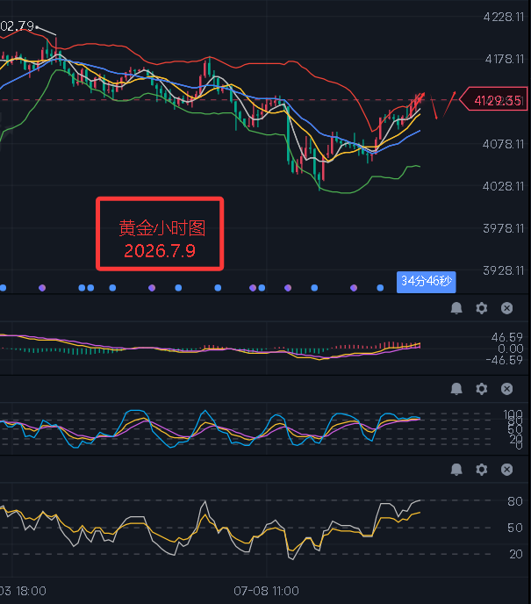The width and height of the screenshot is (531, 604).
Task: Click the alert bell of the MACD indicator panel
Action: [456, 308]
